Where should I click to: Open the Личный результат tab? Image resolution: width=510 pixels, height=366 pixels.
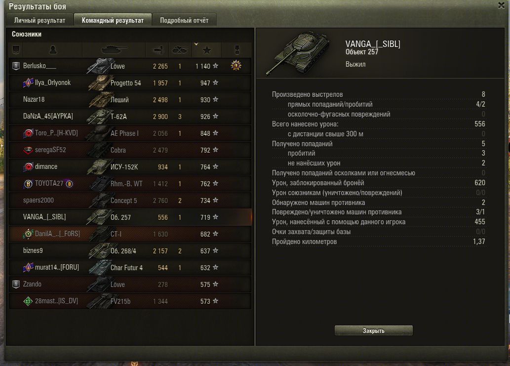[39, 20]
